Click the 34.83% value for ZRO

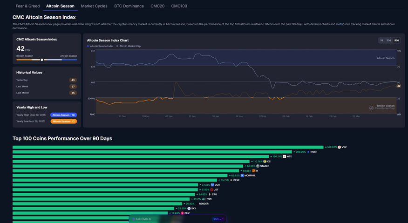pyautogui.click(x=203, y=195)
